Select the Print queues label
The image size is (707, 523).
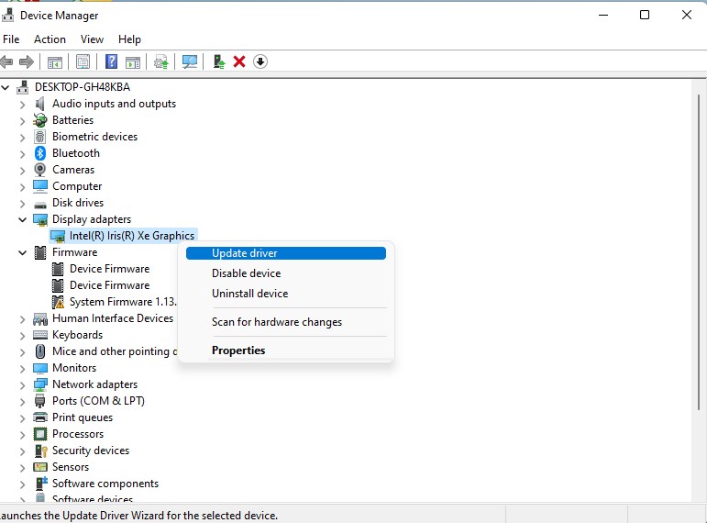[x=82, y=417]
